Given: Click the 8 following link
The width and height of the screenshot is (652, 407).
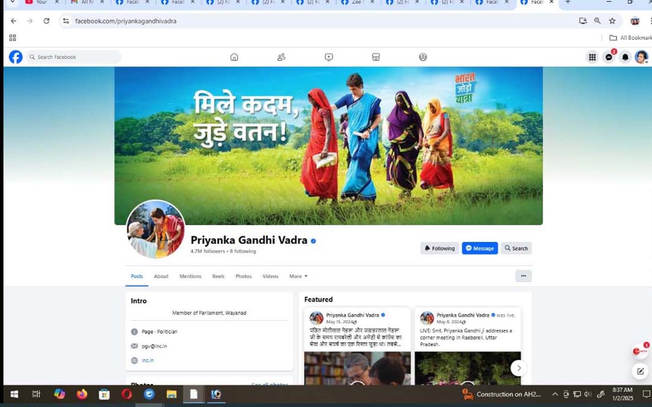Looking at the screenshot, I should coord(243,251).
